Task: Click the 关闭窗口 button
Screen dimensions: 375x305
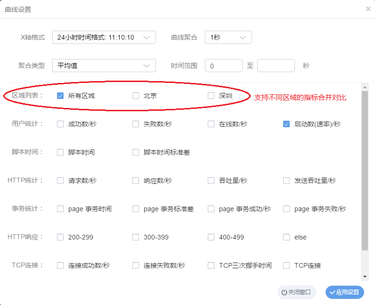Action: (297, 292)
